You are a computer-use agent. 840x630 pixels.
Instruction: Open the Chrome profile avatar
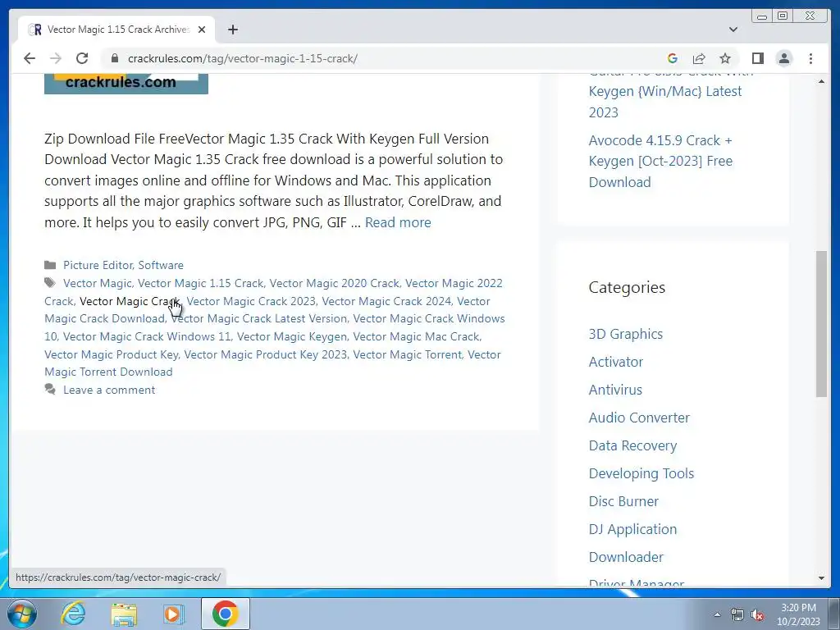783,58
